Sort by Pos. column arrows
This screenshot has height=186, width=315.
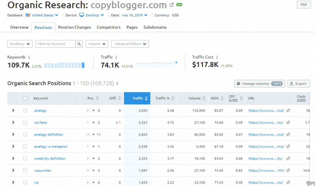coord(98,98)
